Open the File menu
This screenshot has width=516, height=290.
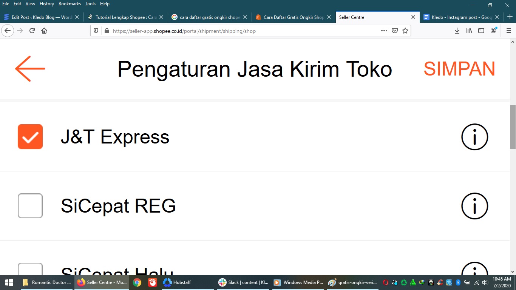click(x=5, y=4)
